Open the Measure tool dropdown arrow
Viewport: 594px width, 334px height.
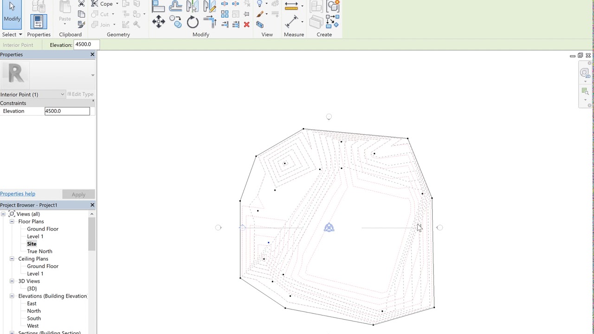coord(302,6)
